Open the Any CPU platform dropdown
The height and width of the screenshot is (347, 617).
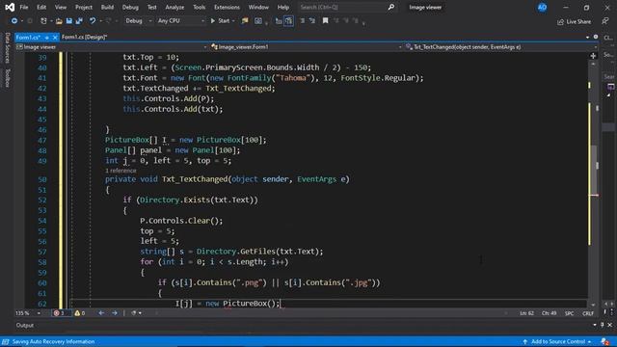pyautogui.click(x=180, y=21)
